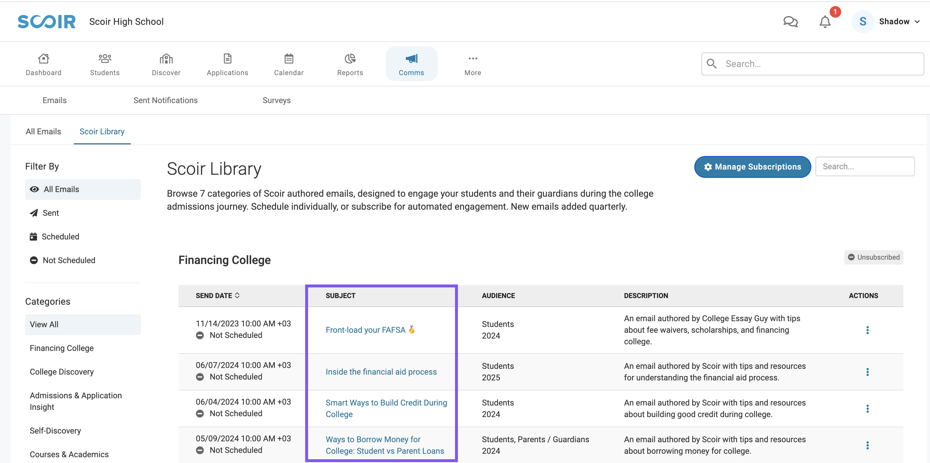Screen dimensions: 930x463
Task: Open Inside the financial aid process link
Action: coord(381,372)
